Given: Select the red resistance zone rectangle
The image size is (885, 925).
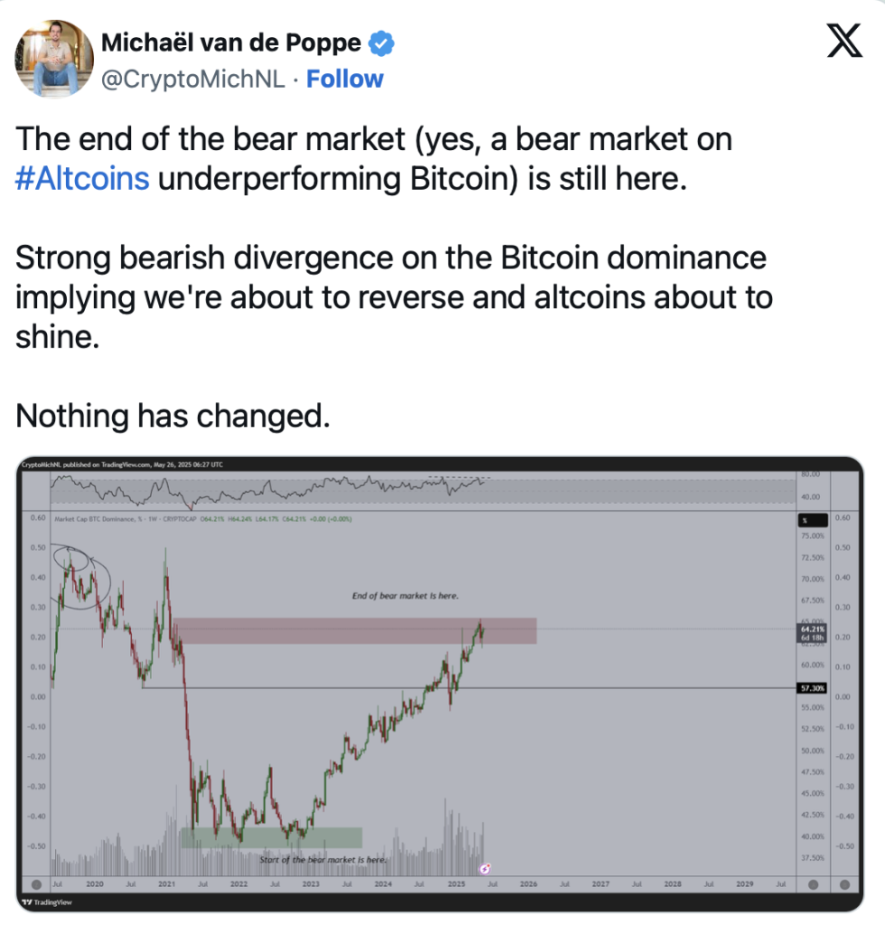Looking at the screenshot, I should (x=355, y=631).
